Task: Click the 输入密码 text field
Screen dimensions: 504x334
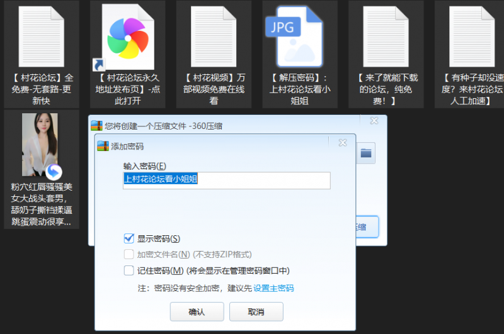Action: pos(226,179)
